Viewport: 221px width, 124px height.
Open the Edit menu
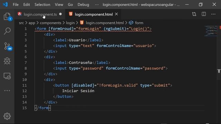coord(27,4)
